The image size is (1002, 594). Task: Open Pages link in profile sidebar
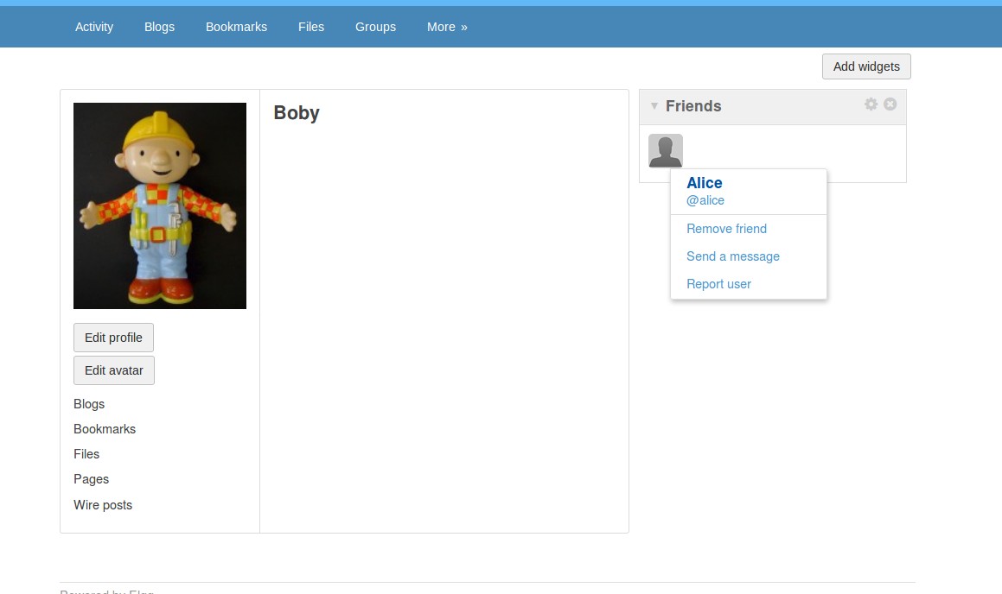coord(92,479)
